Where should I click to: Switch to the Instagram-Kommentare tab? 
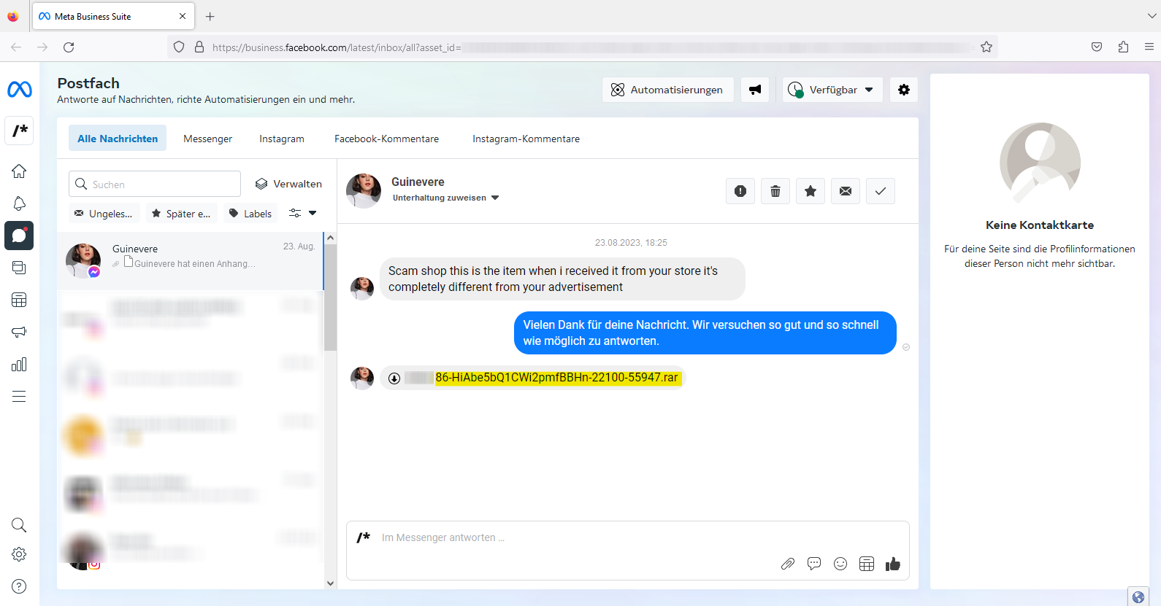click(x=526, y=139)
